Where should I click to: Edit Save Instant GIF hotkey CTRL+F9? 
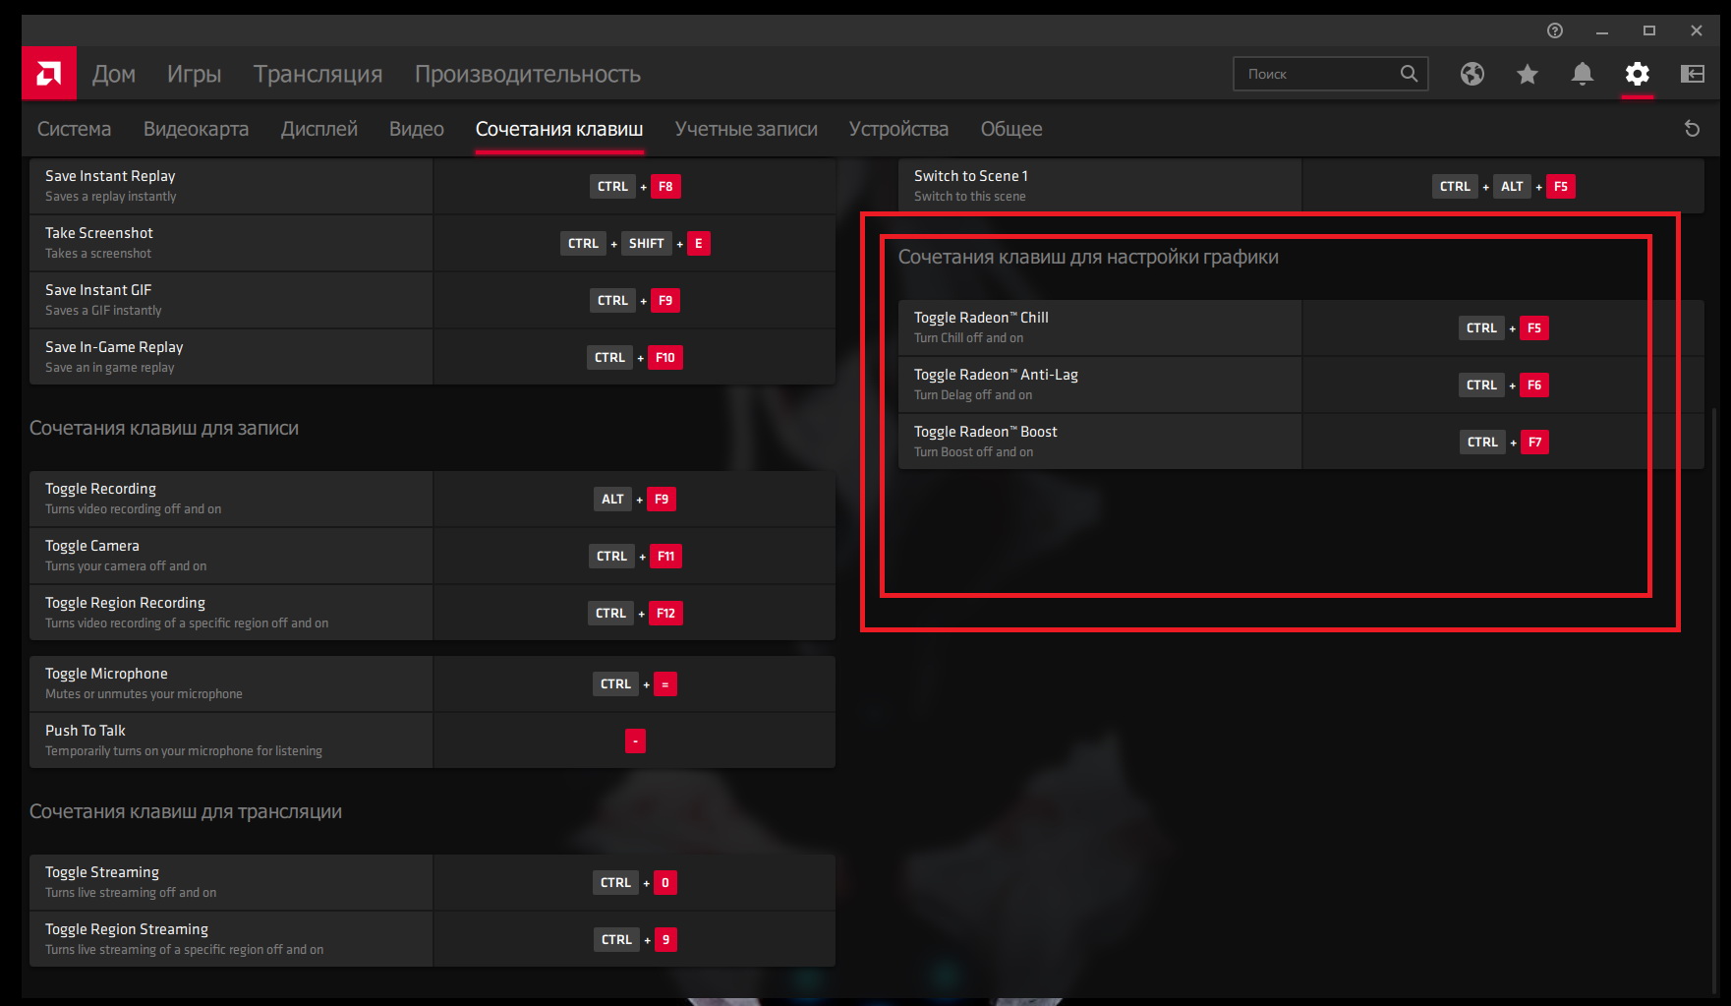(635, 300)
